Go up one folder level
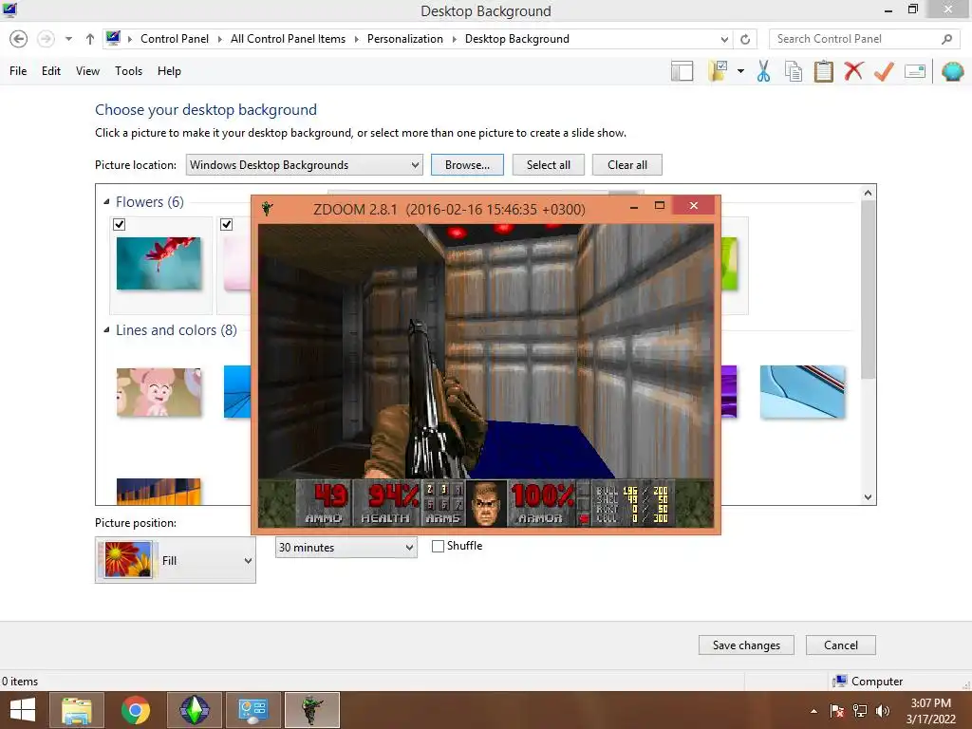Screen dimensions: 972x729 [x=90, y=39]
